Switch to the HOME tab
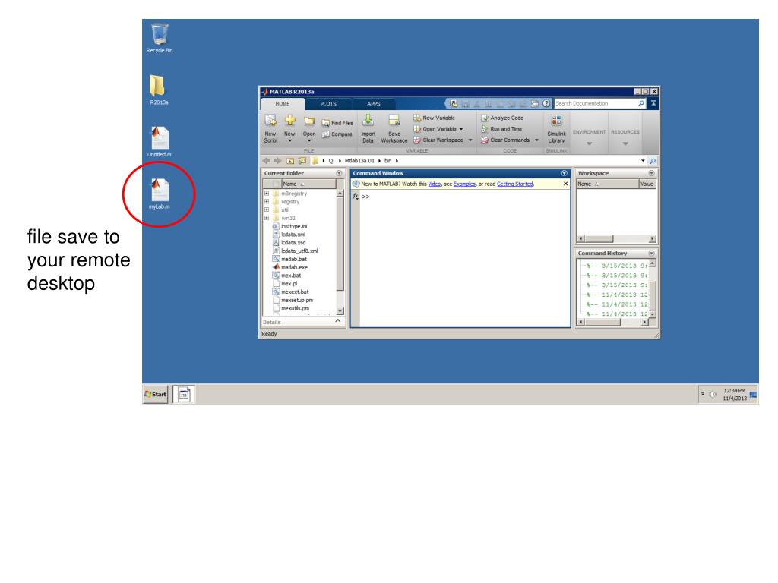Screen dimensions: 778x583 pyautogui.click(x=283, y=104)
